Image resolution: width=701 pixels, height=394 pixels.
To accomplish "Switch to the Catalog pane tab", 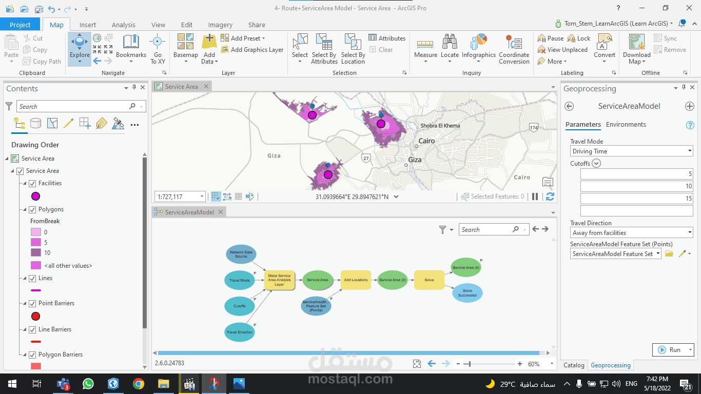I will (x=574, y=365).
